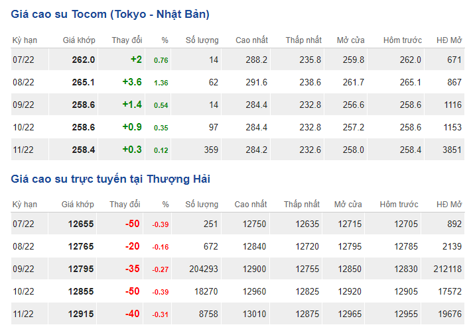The width and height of the screenshot is (471, 331).
Task: Click Tocom table Giá khớp column header
Action: (79, 40)
